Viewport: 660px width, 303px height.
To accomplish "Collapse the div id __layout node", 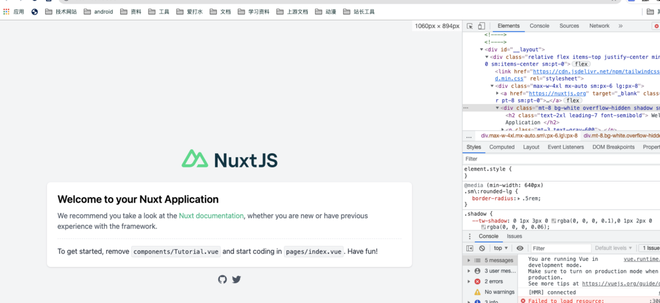I will [x=482, y=50].
